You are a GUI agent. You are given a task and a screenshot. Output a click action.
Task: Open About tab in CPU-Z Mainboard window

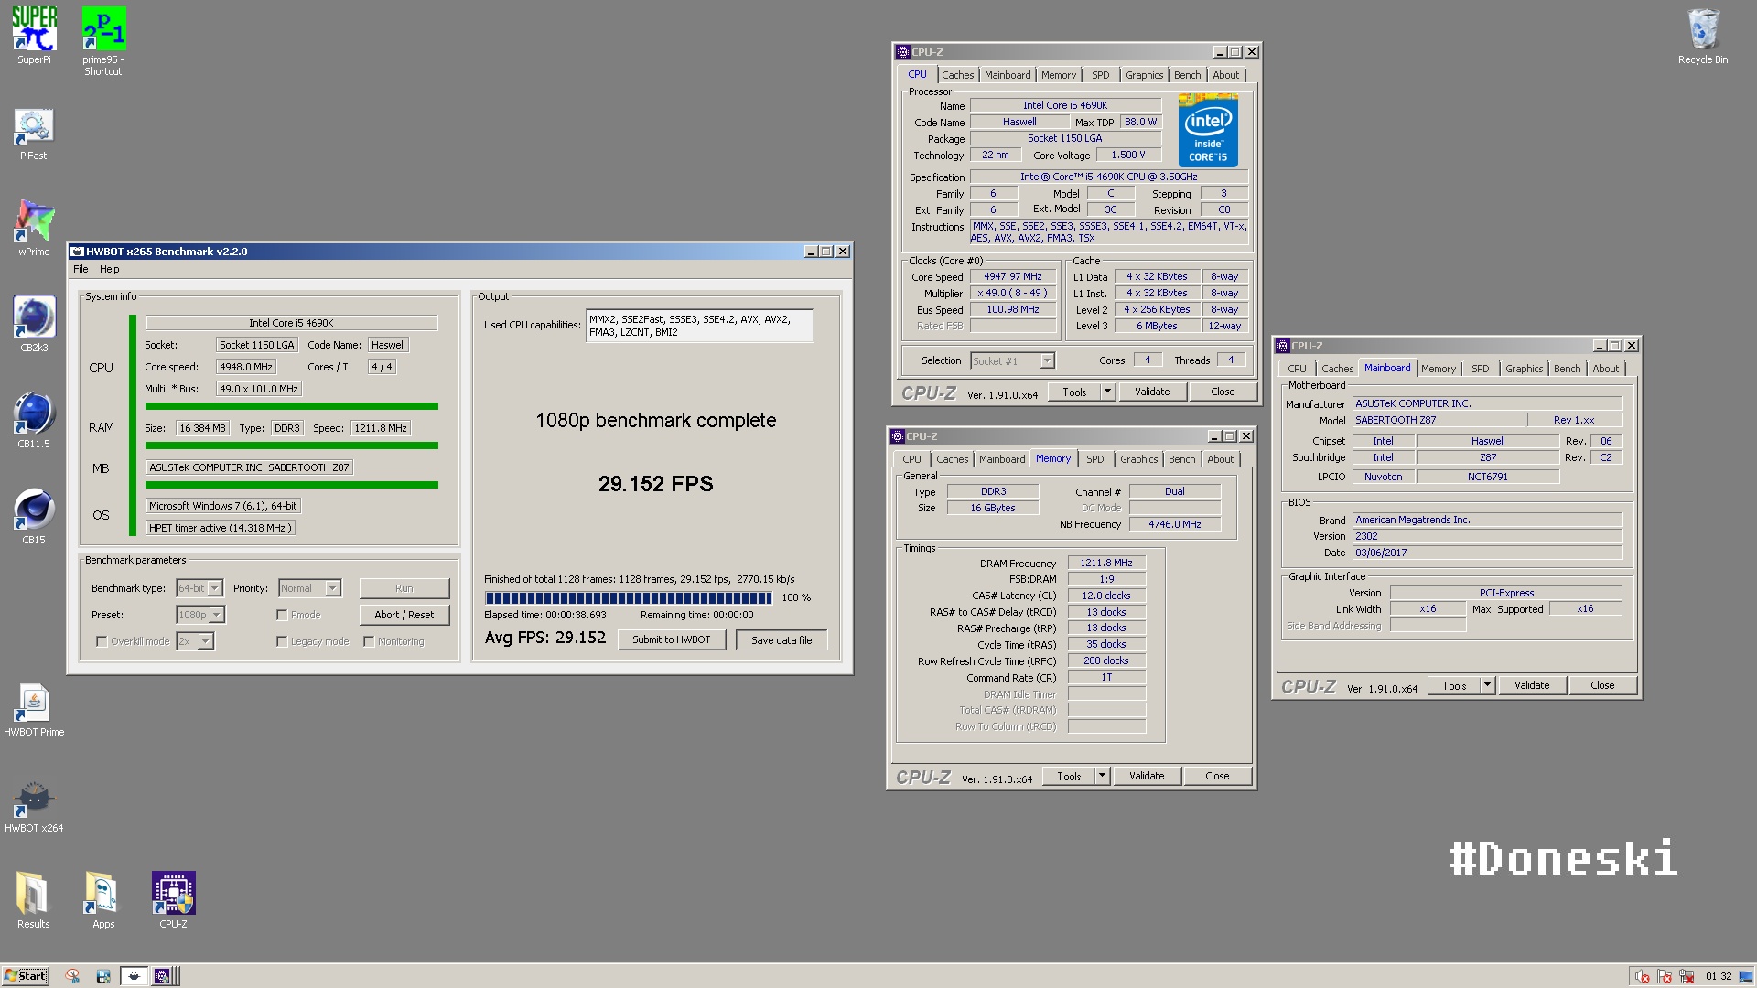point(1605,369)
